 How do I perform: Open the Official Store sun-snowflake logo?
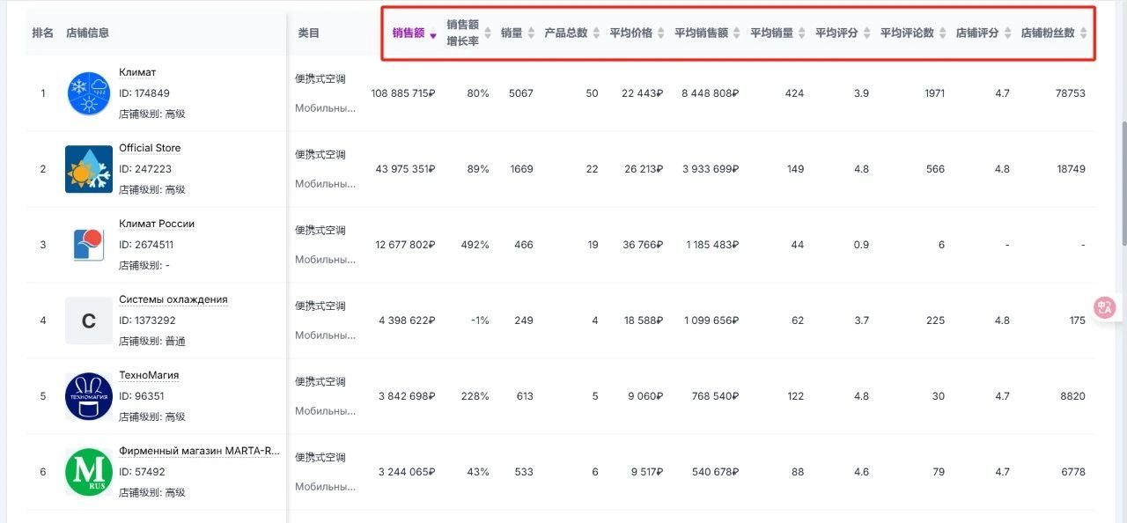point(88,169)
